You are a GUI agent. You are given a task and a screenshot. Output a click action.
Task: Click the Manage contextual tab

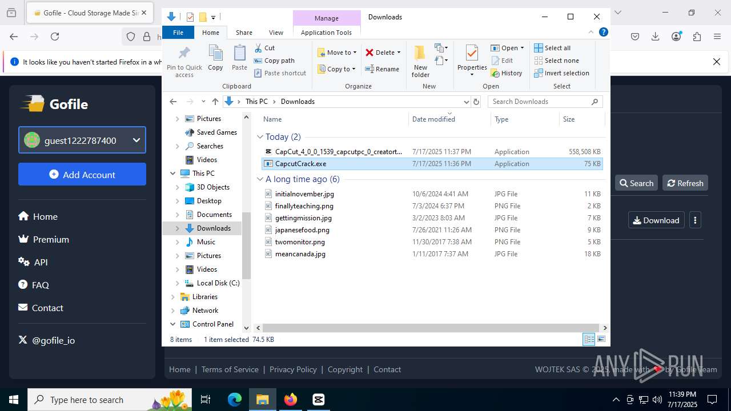point(327,18)
